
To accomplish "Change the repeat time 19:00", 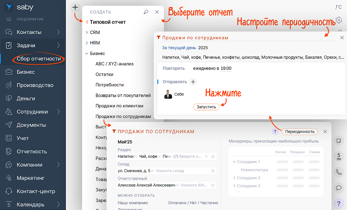I will pyautogui.click(x=226, y=68).
